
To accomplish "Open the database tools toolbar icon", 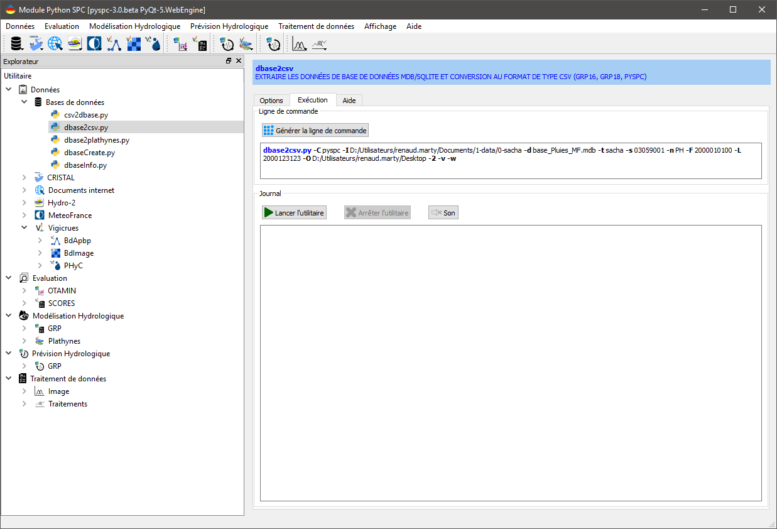I will (16, 44).
